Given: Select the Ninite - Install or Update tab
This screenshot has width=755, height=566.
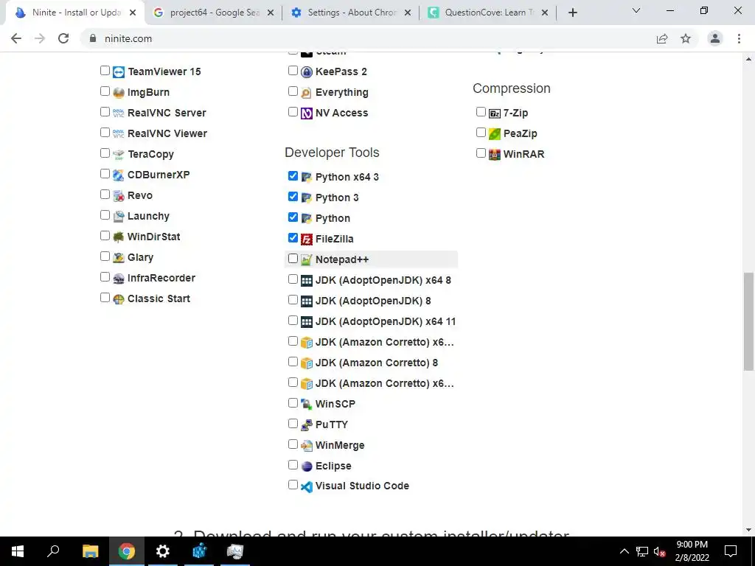Looking at the screenshot, I should click(75, 13).
